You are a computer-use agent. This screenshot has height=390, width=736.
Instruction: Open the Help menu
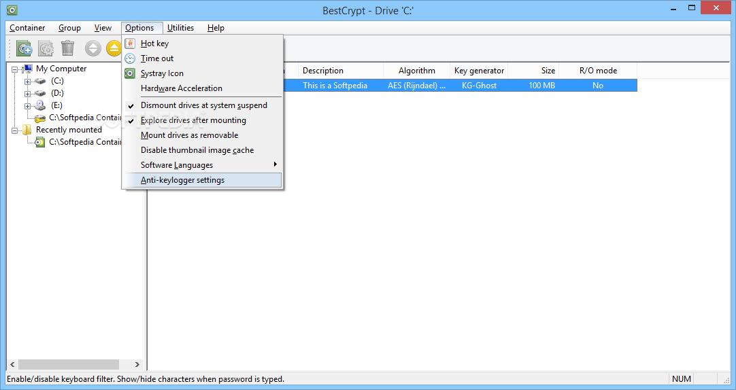point(216,28)
